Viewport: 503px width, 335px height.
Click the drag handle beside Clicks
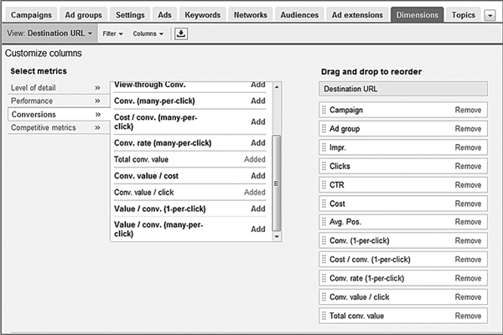[x=324, y=166]
